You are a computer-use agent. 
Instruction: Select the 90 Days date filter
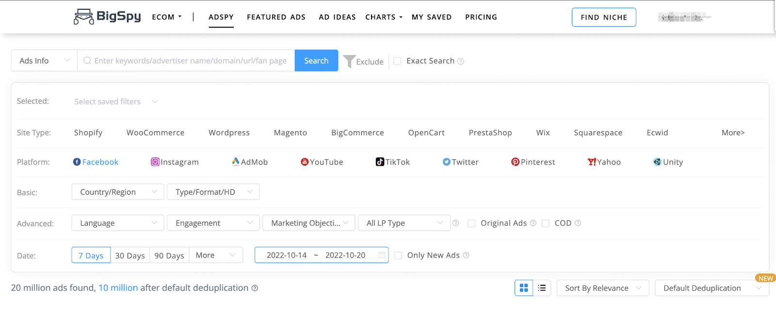point(169,255)
